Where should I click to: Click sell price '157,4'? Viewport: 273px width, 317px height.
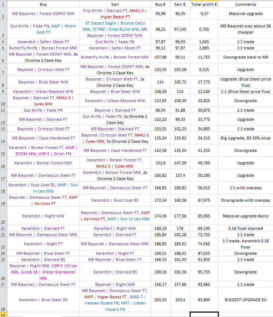click(180, 175)
